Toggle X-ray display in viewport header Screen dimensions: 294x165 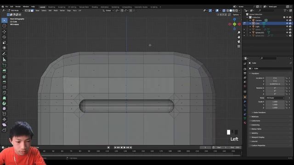pos(224,11)
